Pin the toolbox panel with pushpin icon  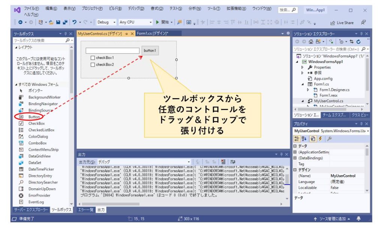point(65,34)
